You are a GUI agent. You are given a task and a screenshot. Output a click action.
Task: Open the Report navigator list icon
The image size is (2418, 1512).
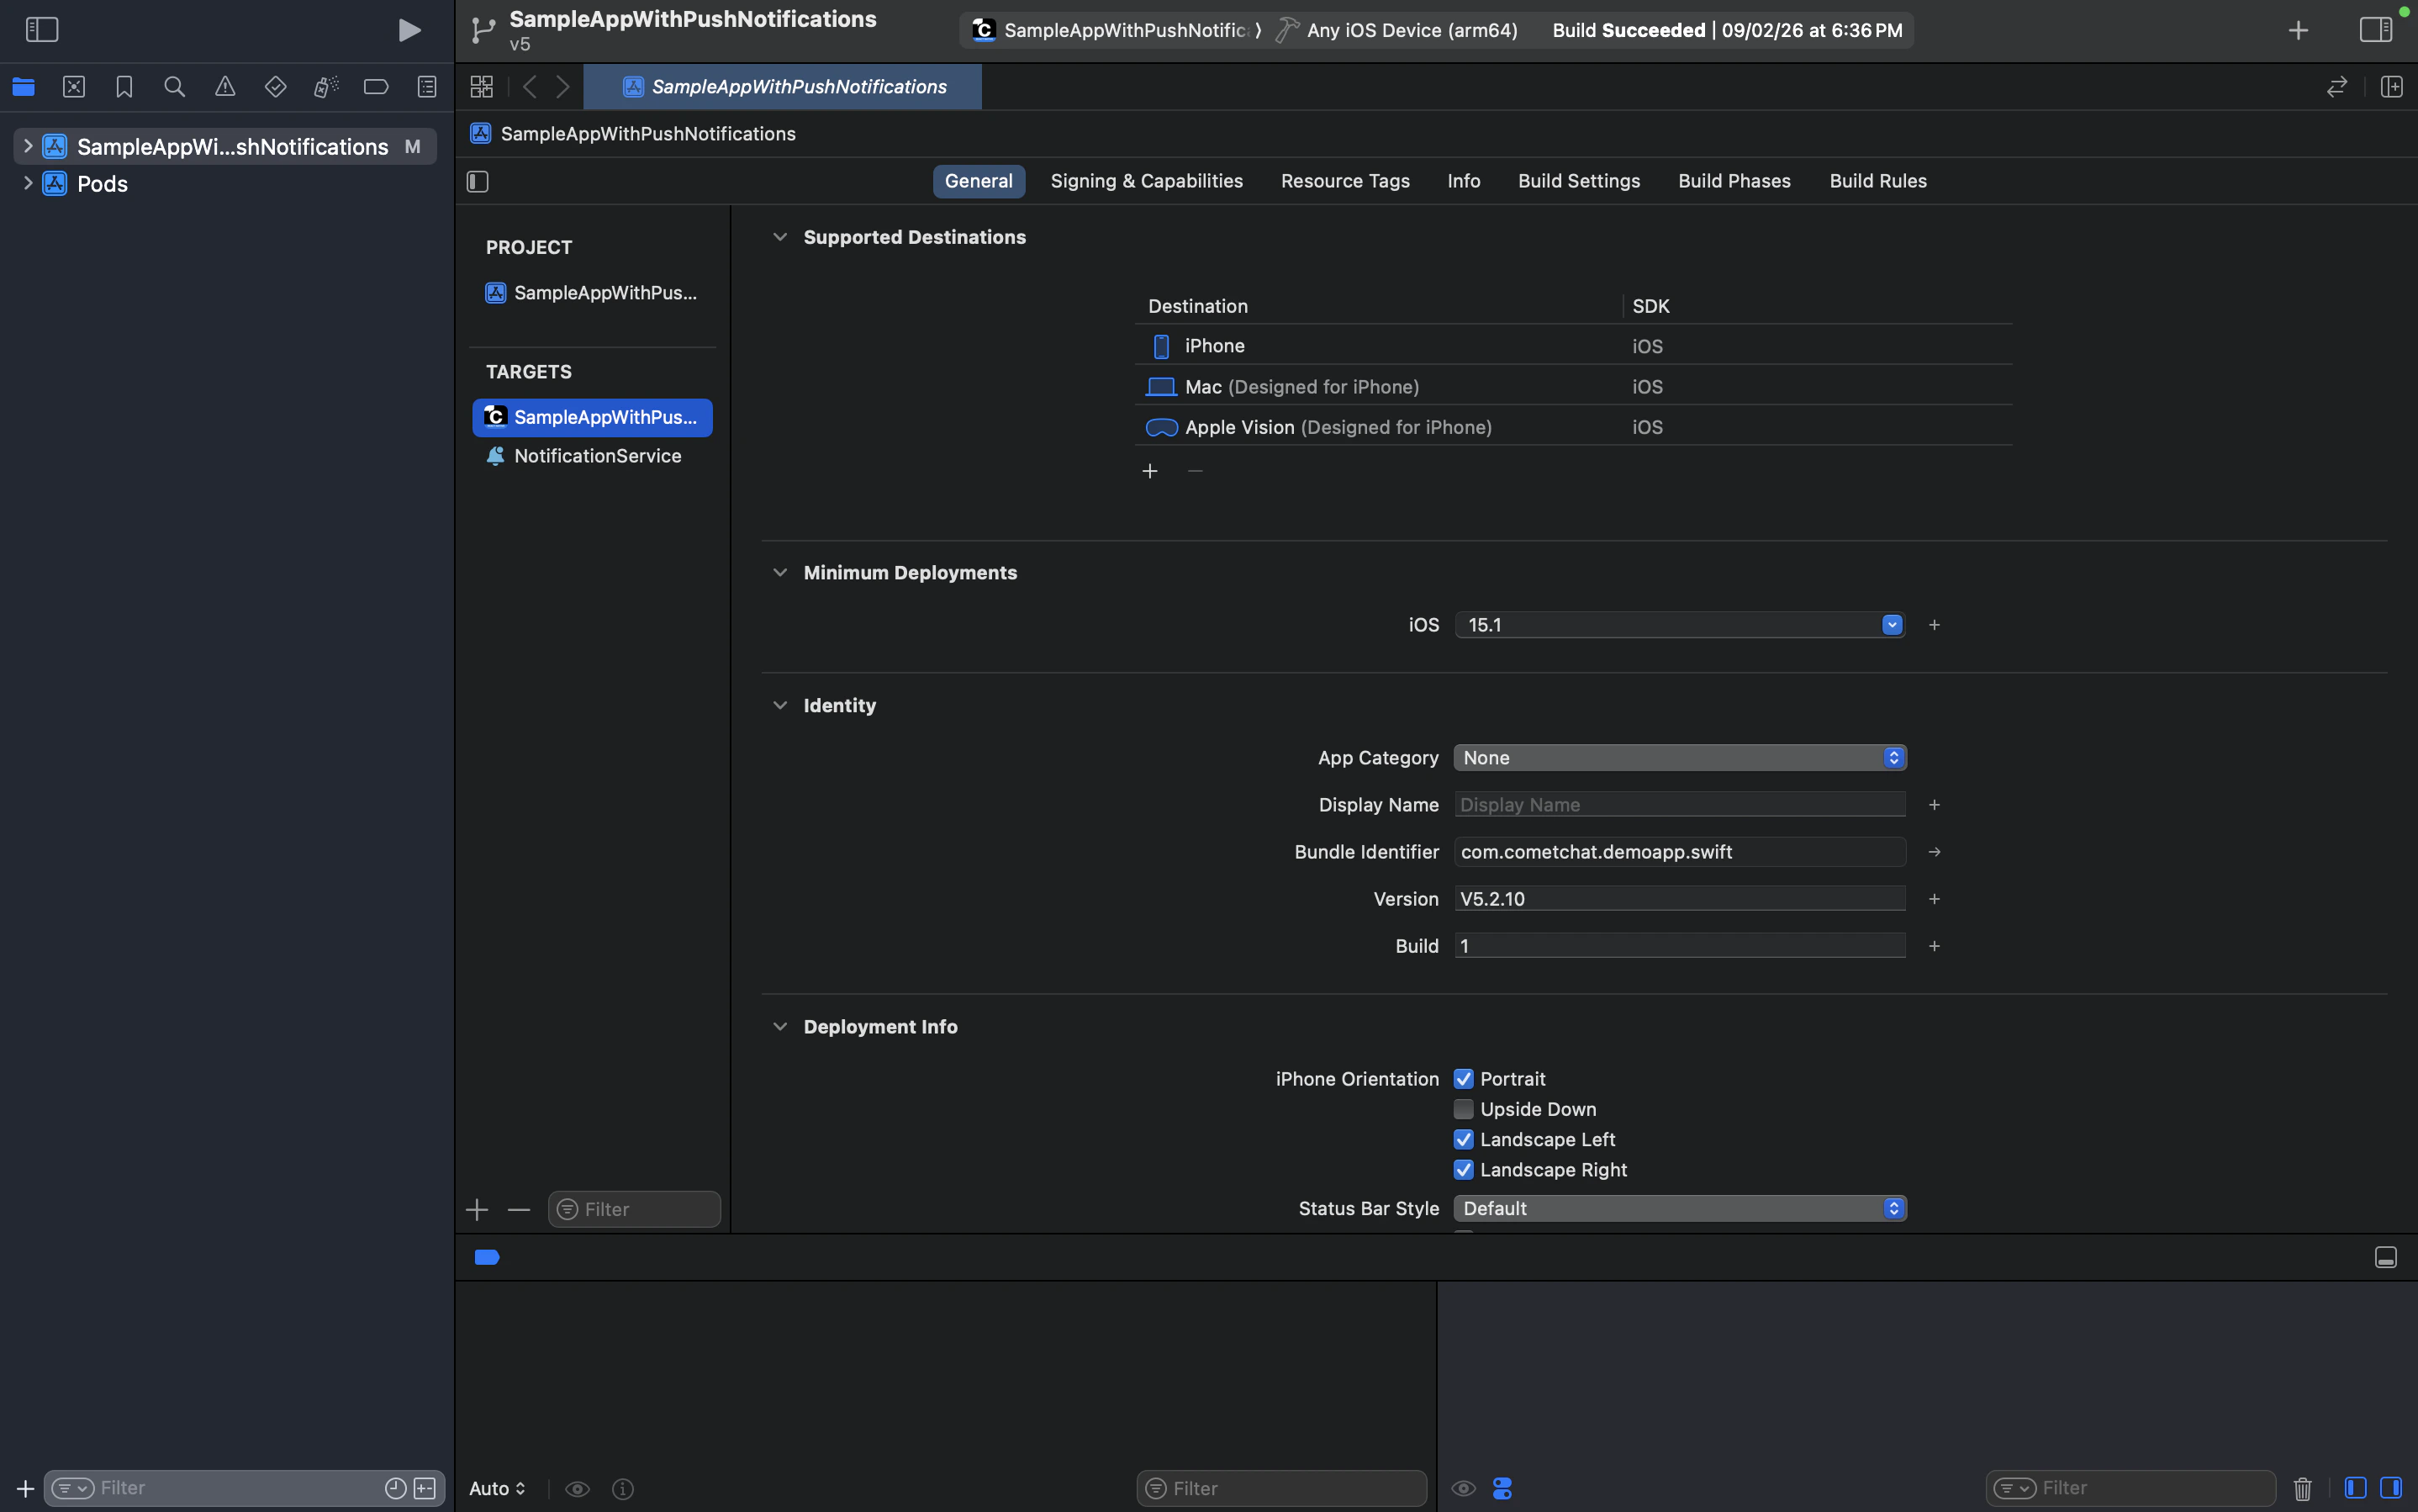click(425, 86)
